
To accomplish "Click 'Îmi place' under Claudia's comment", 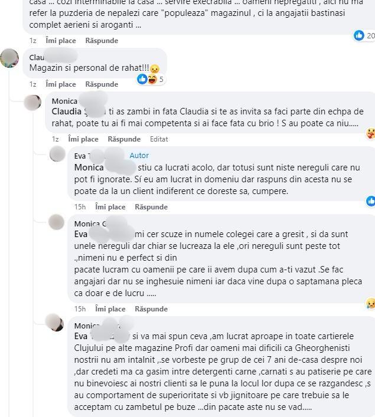I will [x=61, y=84].
